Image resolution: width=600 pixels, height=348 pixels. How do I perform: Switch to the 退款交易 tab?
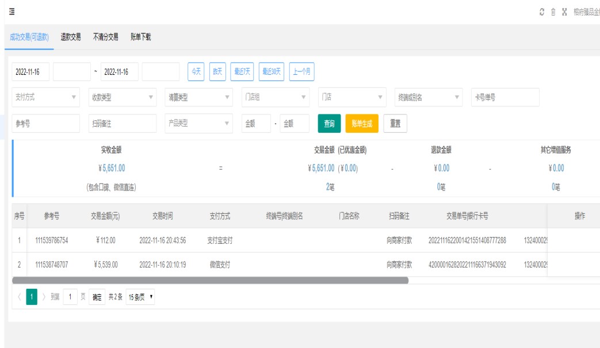(71, 37)
